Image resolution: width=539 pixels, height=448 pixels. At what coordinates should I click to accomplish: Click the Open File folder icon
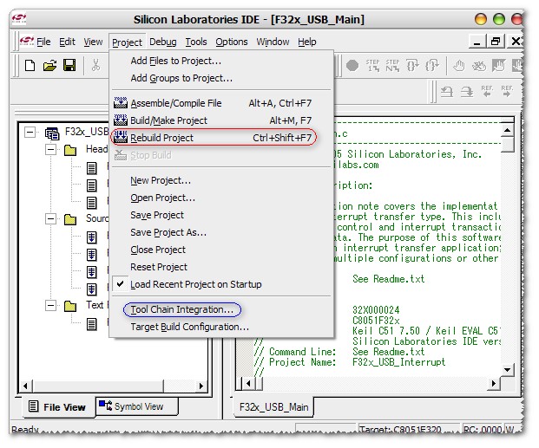49,65
